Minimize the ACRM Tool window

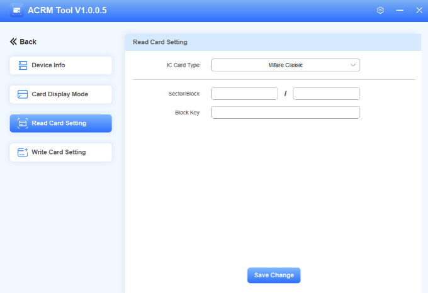click(x=400, y=11)
